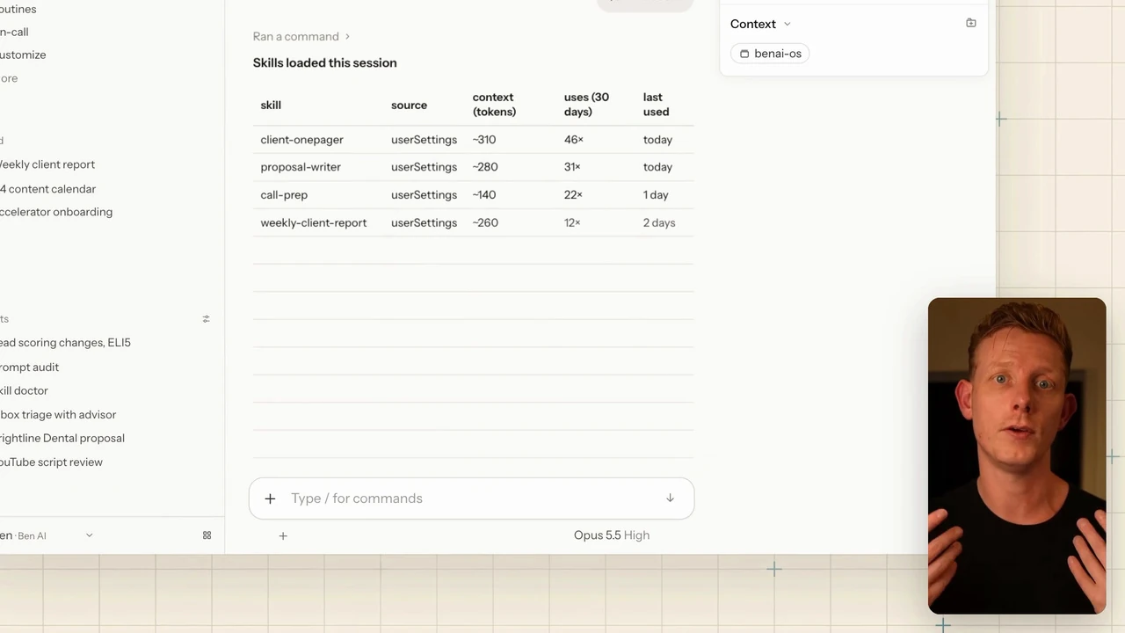
Task: Open the Opus 5.5 High model selector
Action: pos(612,535)
